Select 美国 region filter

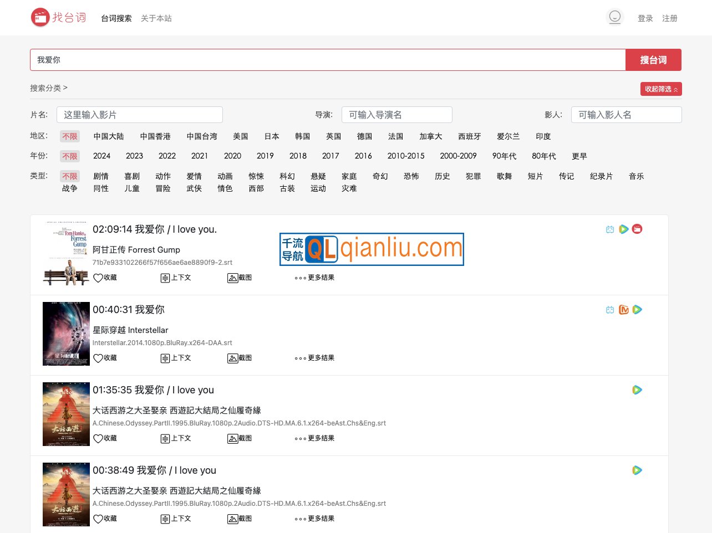[x=240, y=136]
